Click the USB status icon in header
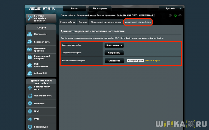209x130 pixels. [x=180, y=15]
